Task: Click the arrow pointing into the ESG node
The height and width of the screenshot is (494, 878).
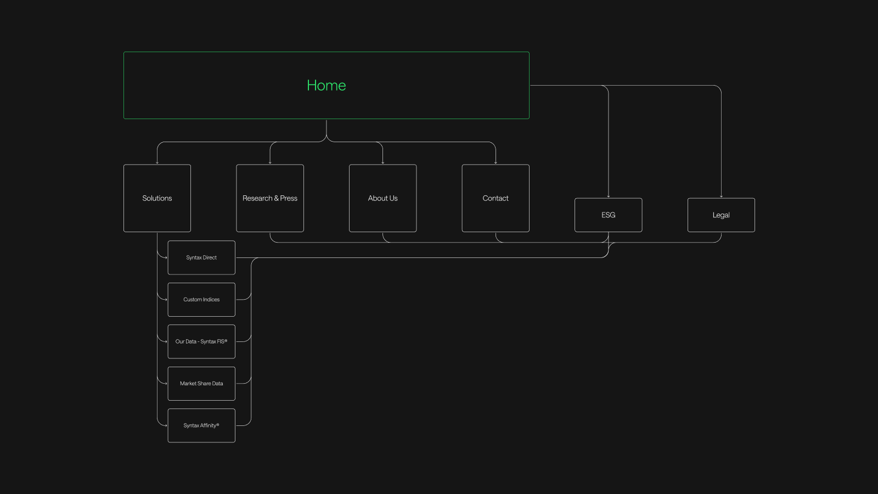Action: [608, 197]
